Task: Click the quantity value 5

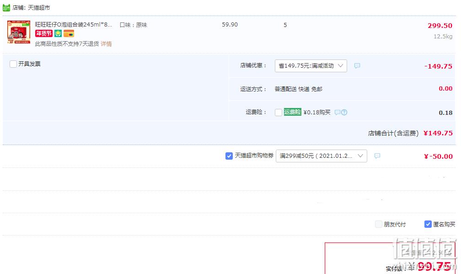Action: [x=285, y=25]
